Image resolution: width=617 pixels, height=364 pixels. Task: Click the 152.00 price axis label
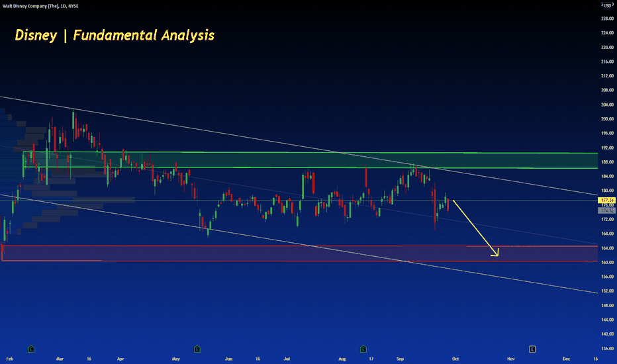(607, 291)
